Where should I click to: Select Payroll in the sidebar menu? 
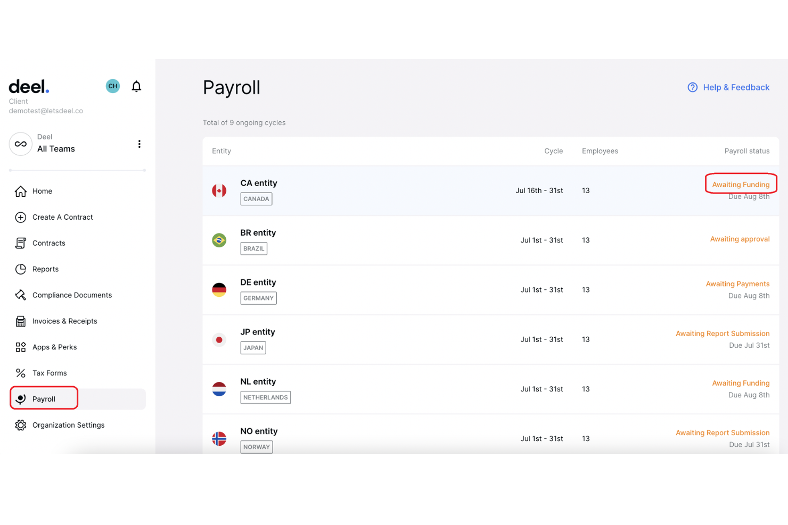coord(44,398)
